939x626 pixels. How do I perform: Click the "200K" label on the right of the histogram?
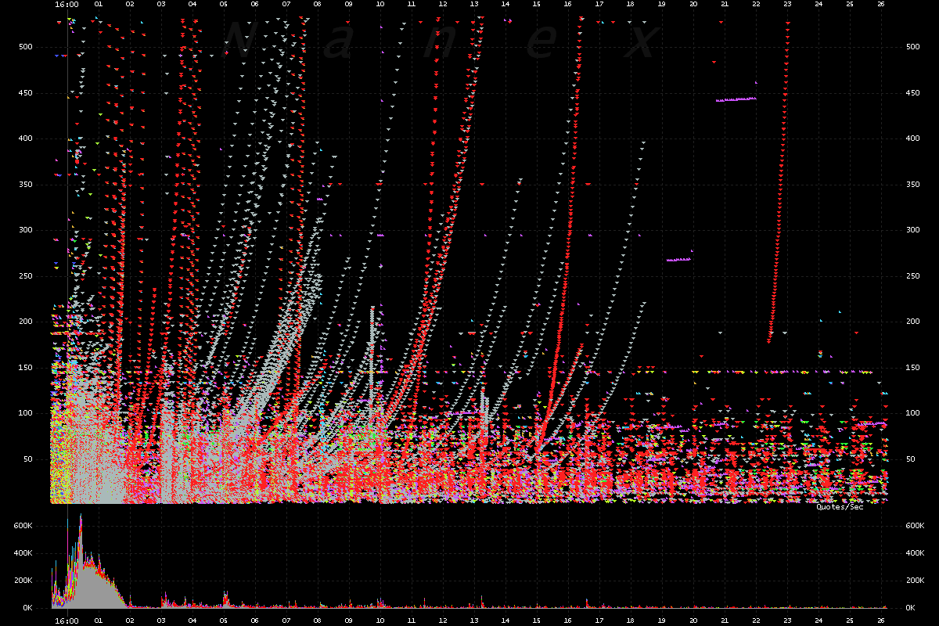916,581
